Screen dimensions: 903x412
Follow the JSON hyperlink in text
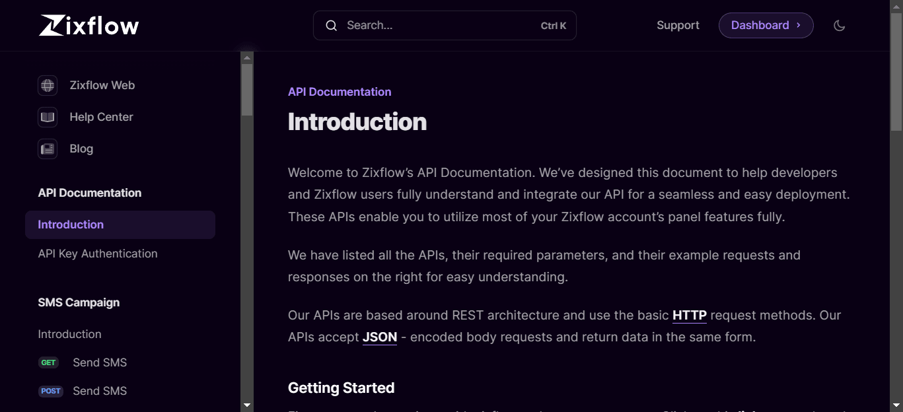tap(380, 337)
